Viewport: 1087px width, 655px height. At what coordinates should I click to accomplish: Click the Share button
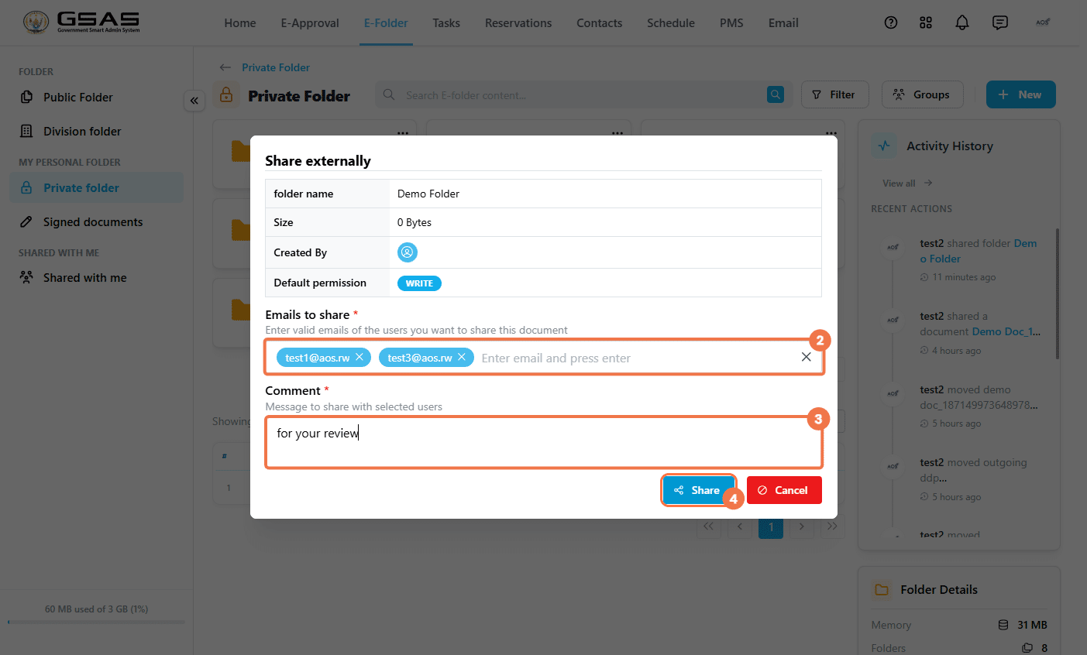pyautogui.click(x=698, y=490)
